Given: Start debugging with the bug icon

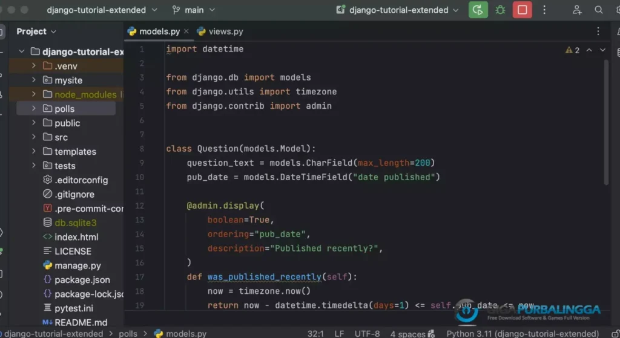Looking at the screenshot, I should (x=500, y=10).
